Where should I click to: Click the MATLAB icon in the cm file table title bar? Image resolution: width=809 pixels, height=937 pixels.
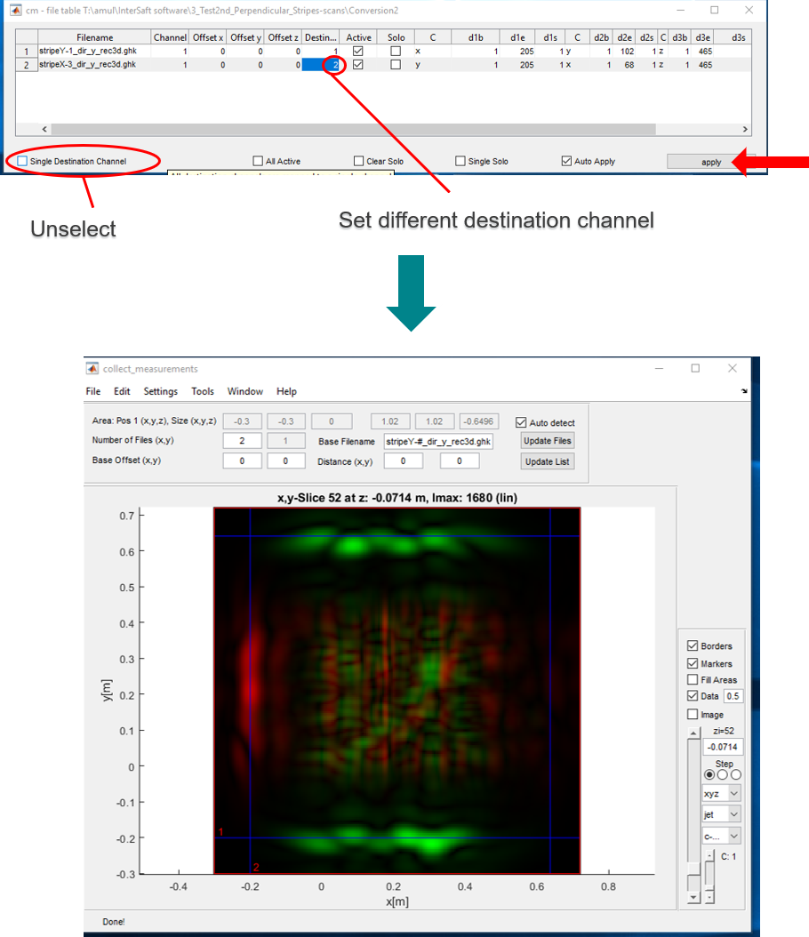coord(15,10)
